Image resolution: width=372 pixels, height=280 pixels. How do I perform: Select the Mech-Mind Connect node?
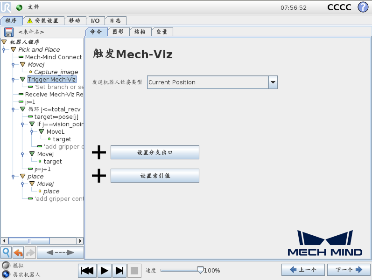(53, 57)
